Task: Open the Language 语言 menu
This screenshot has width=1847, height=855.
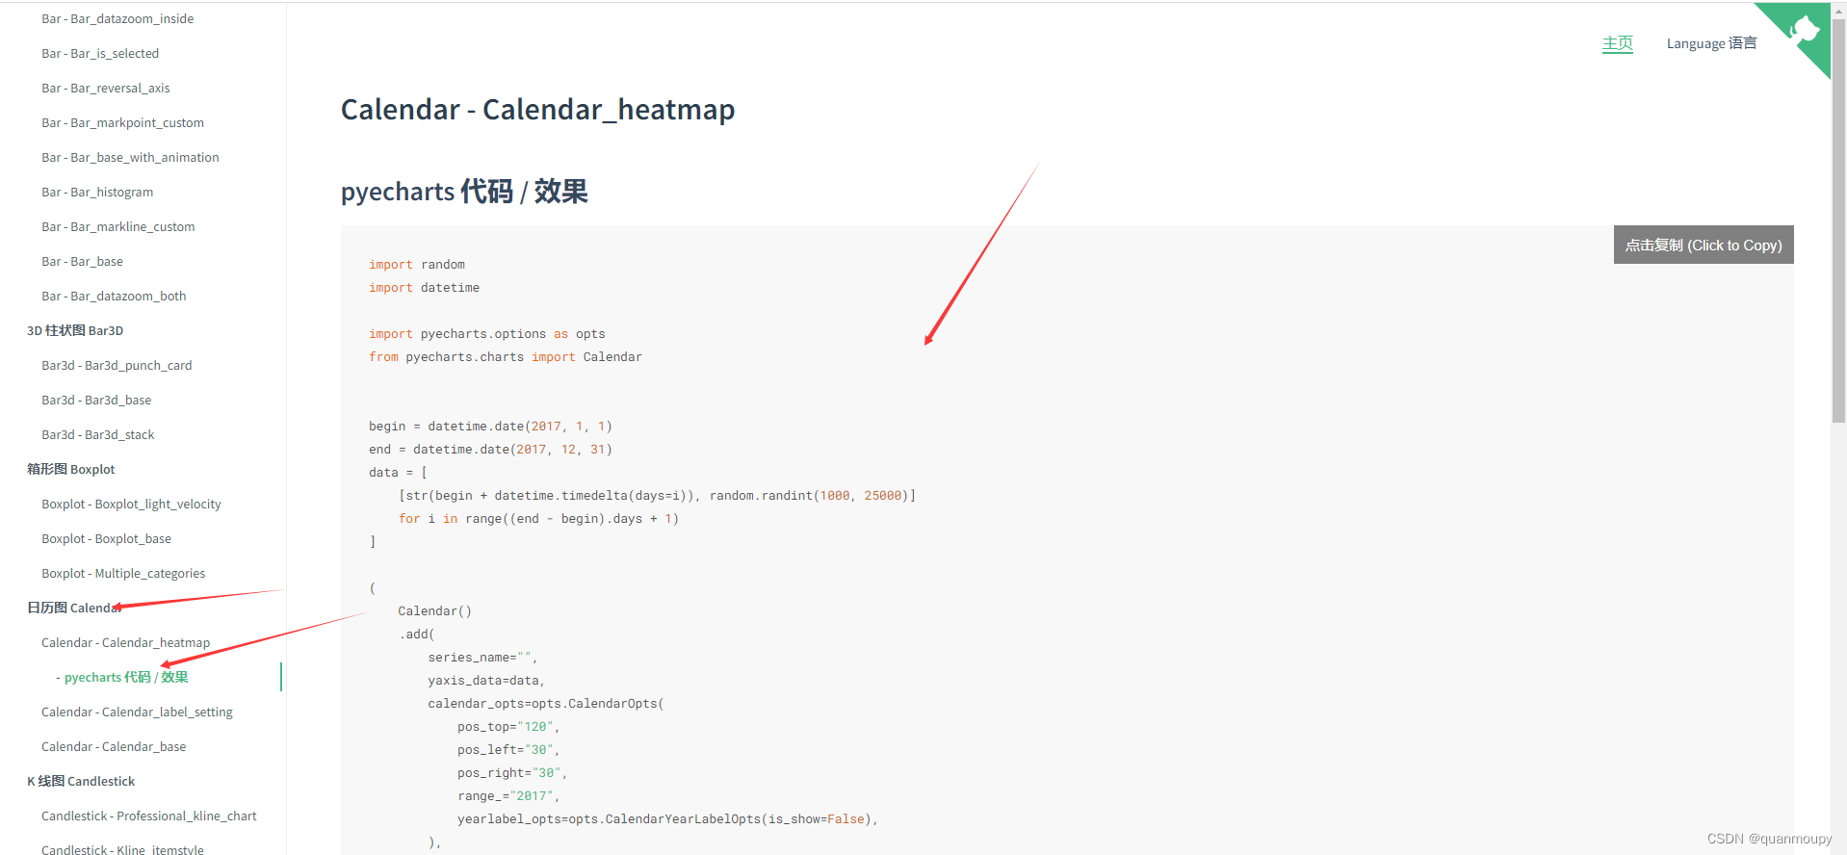Action: coord(1711,43)
